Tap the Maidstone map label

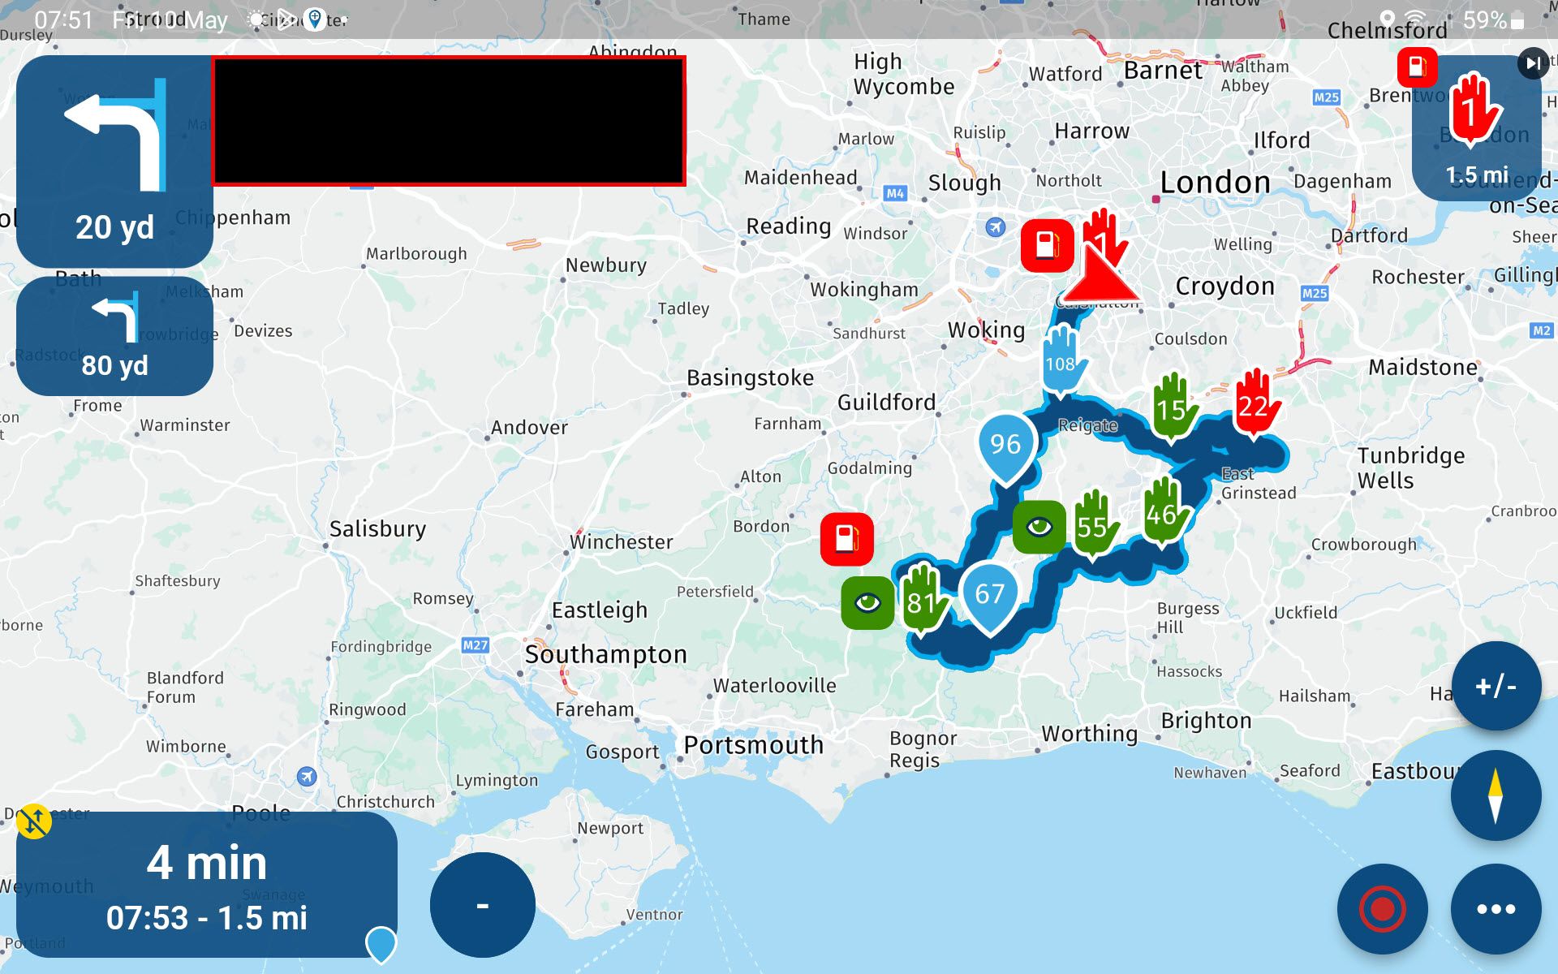1422,368
